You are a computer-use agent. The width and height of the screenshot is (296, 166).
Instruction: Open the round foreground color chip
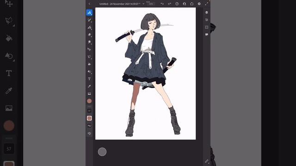point(89,101)
